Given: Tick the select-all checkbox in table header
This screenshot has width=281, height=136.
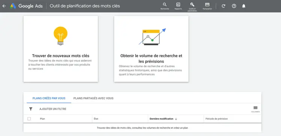Looking at the screenshot, I should point(29,119).
